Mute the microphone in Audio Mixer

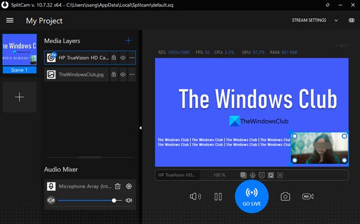[x=50, y=200]
